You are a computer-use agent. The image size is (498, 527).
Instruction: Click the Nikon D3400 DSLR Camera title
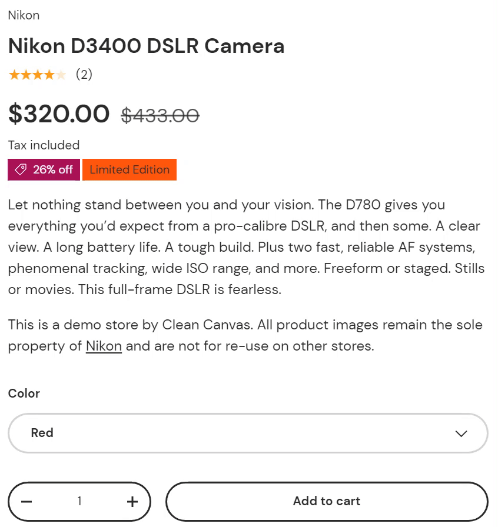point(146,46)
